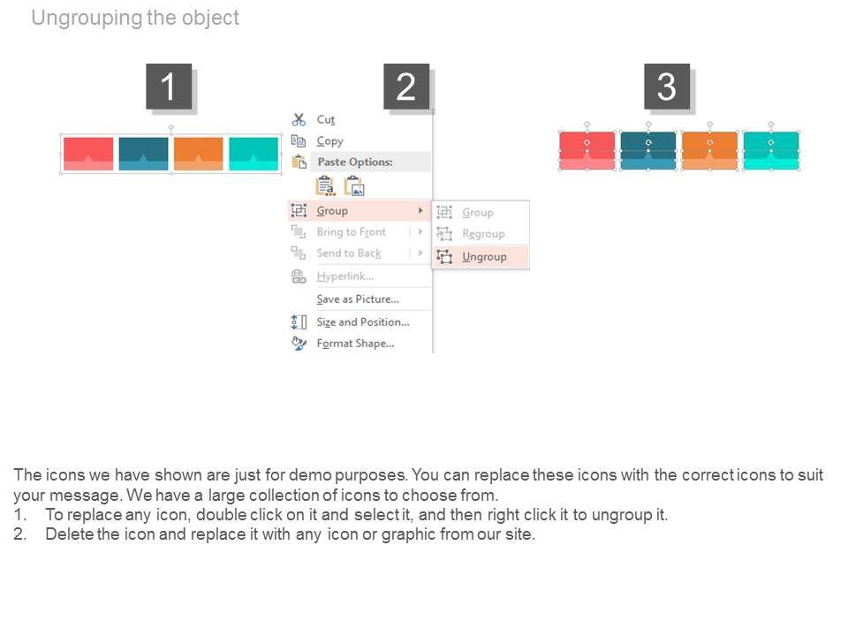848x636 pixels.
Task: Expand the Bring to Front submenu arrow
Action: pos(420,231)
